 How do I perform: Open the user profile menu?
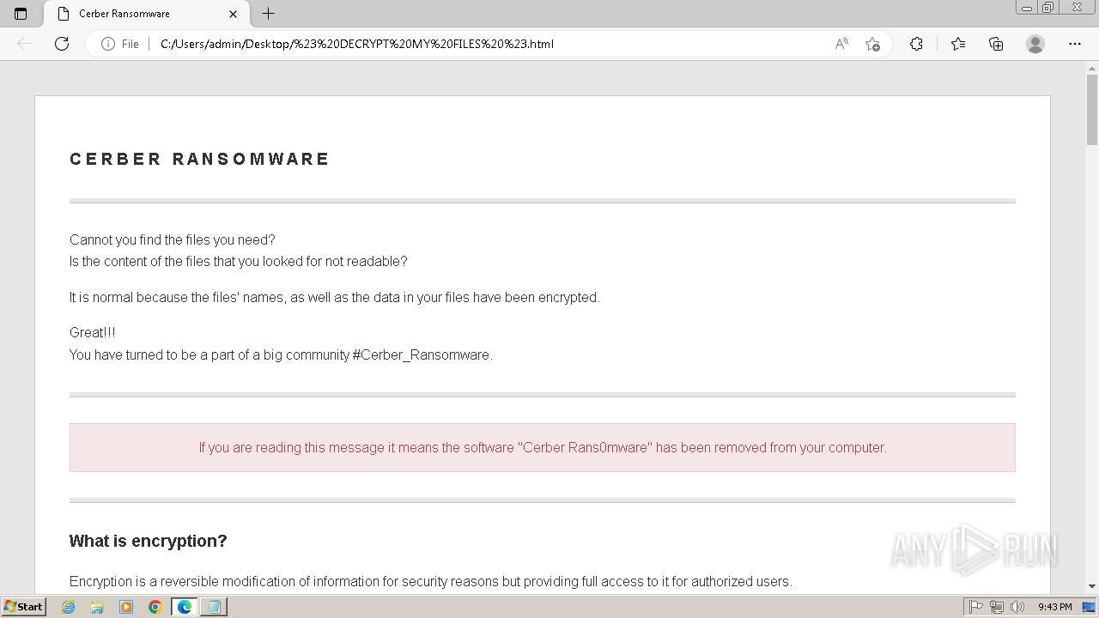tap(1035, 44)
